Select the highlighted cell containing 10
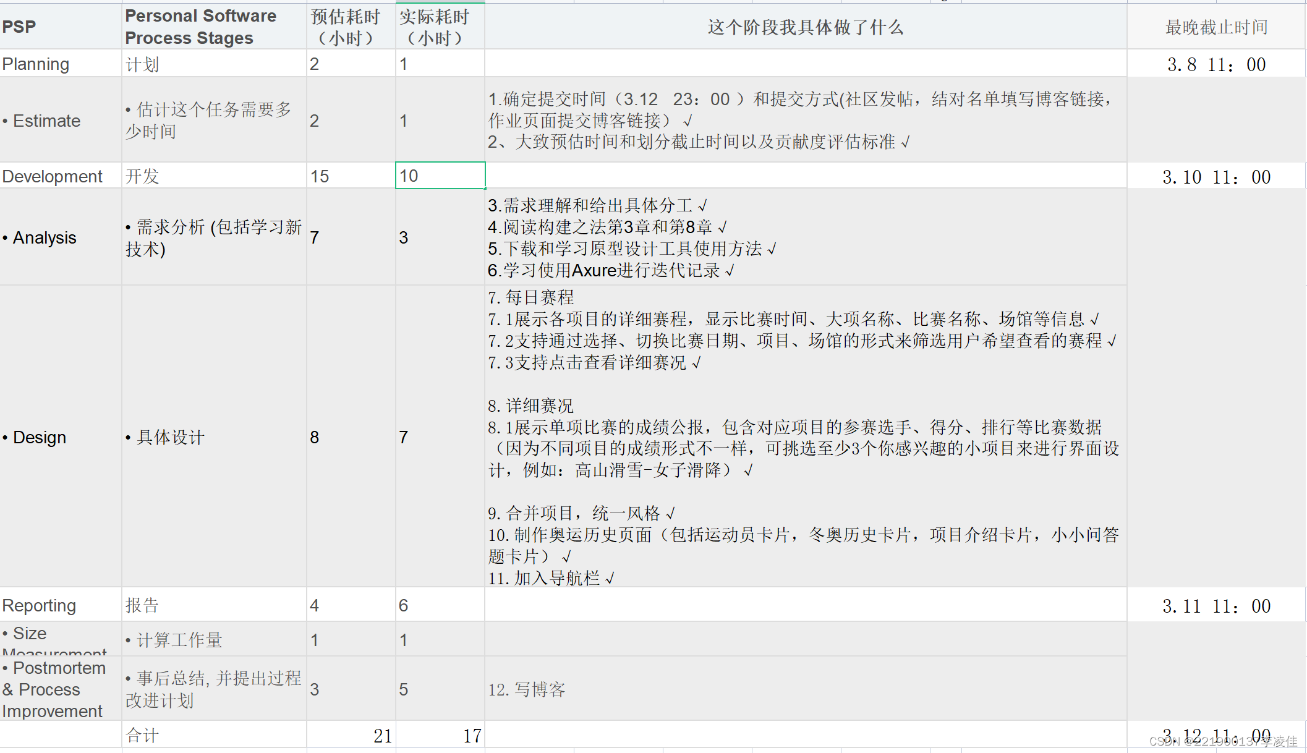The image size is (1307, 753). [440, 176]
